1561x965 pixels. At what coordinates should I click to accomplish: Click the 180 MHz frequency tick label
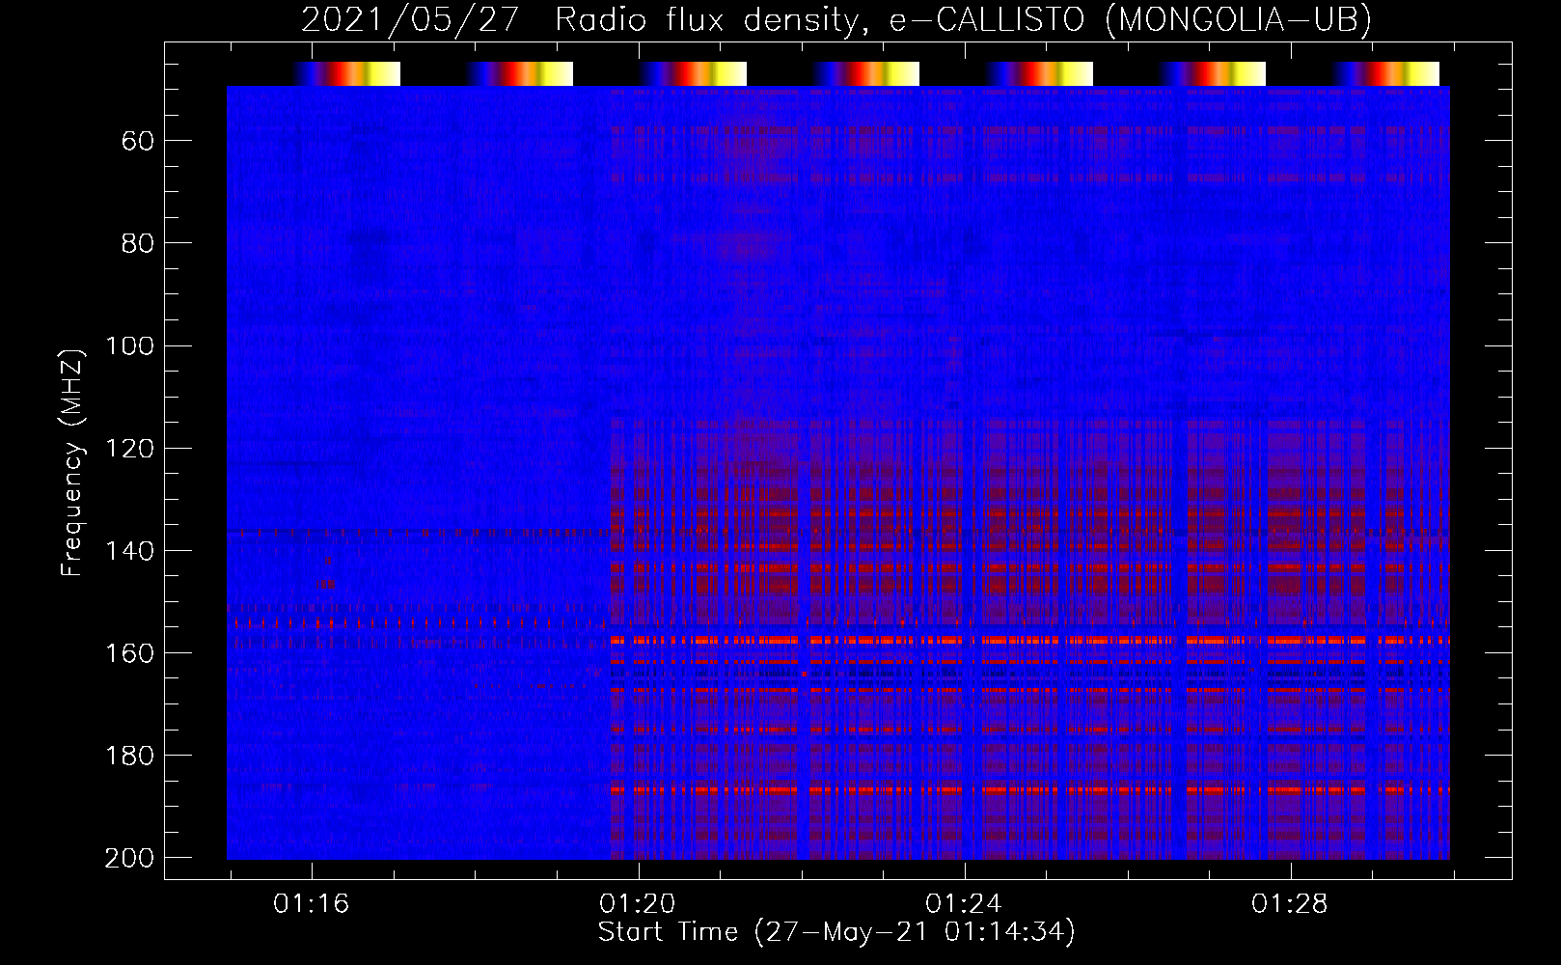[129, 755]
